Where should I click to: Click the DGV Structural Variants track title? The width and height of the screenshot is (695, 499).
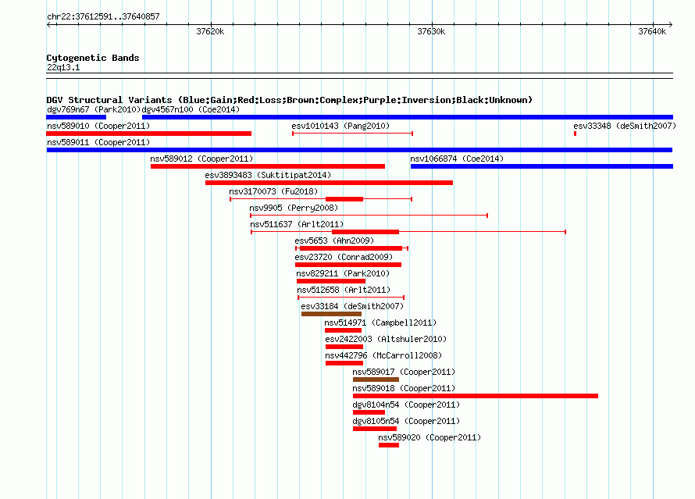289,100
